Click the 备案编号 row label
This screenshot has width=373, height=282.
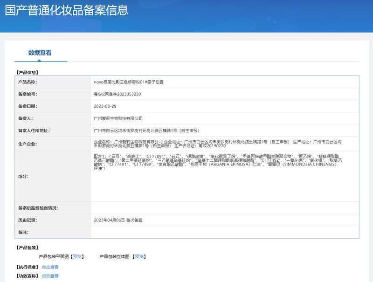[x=28, y=94]
